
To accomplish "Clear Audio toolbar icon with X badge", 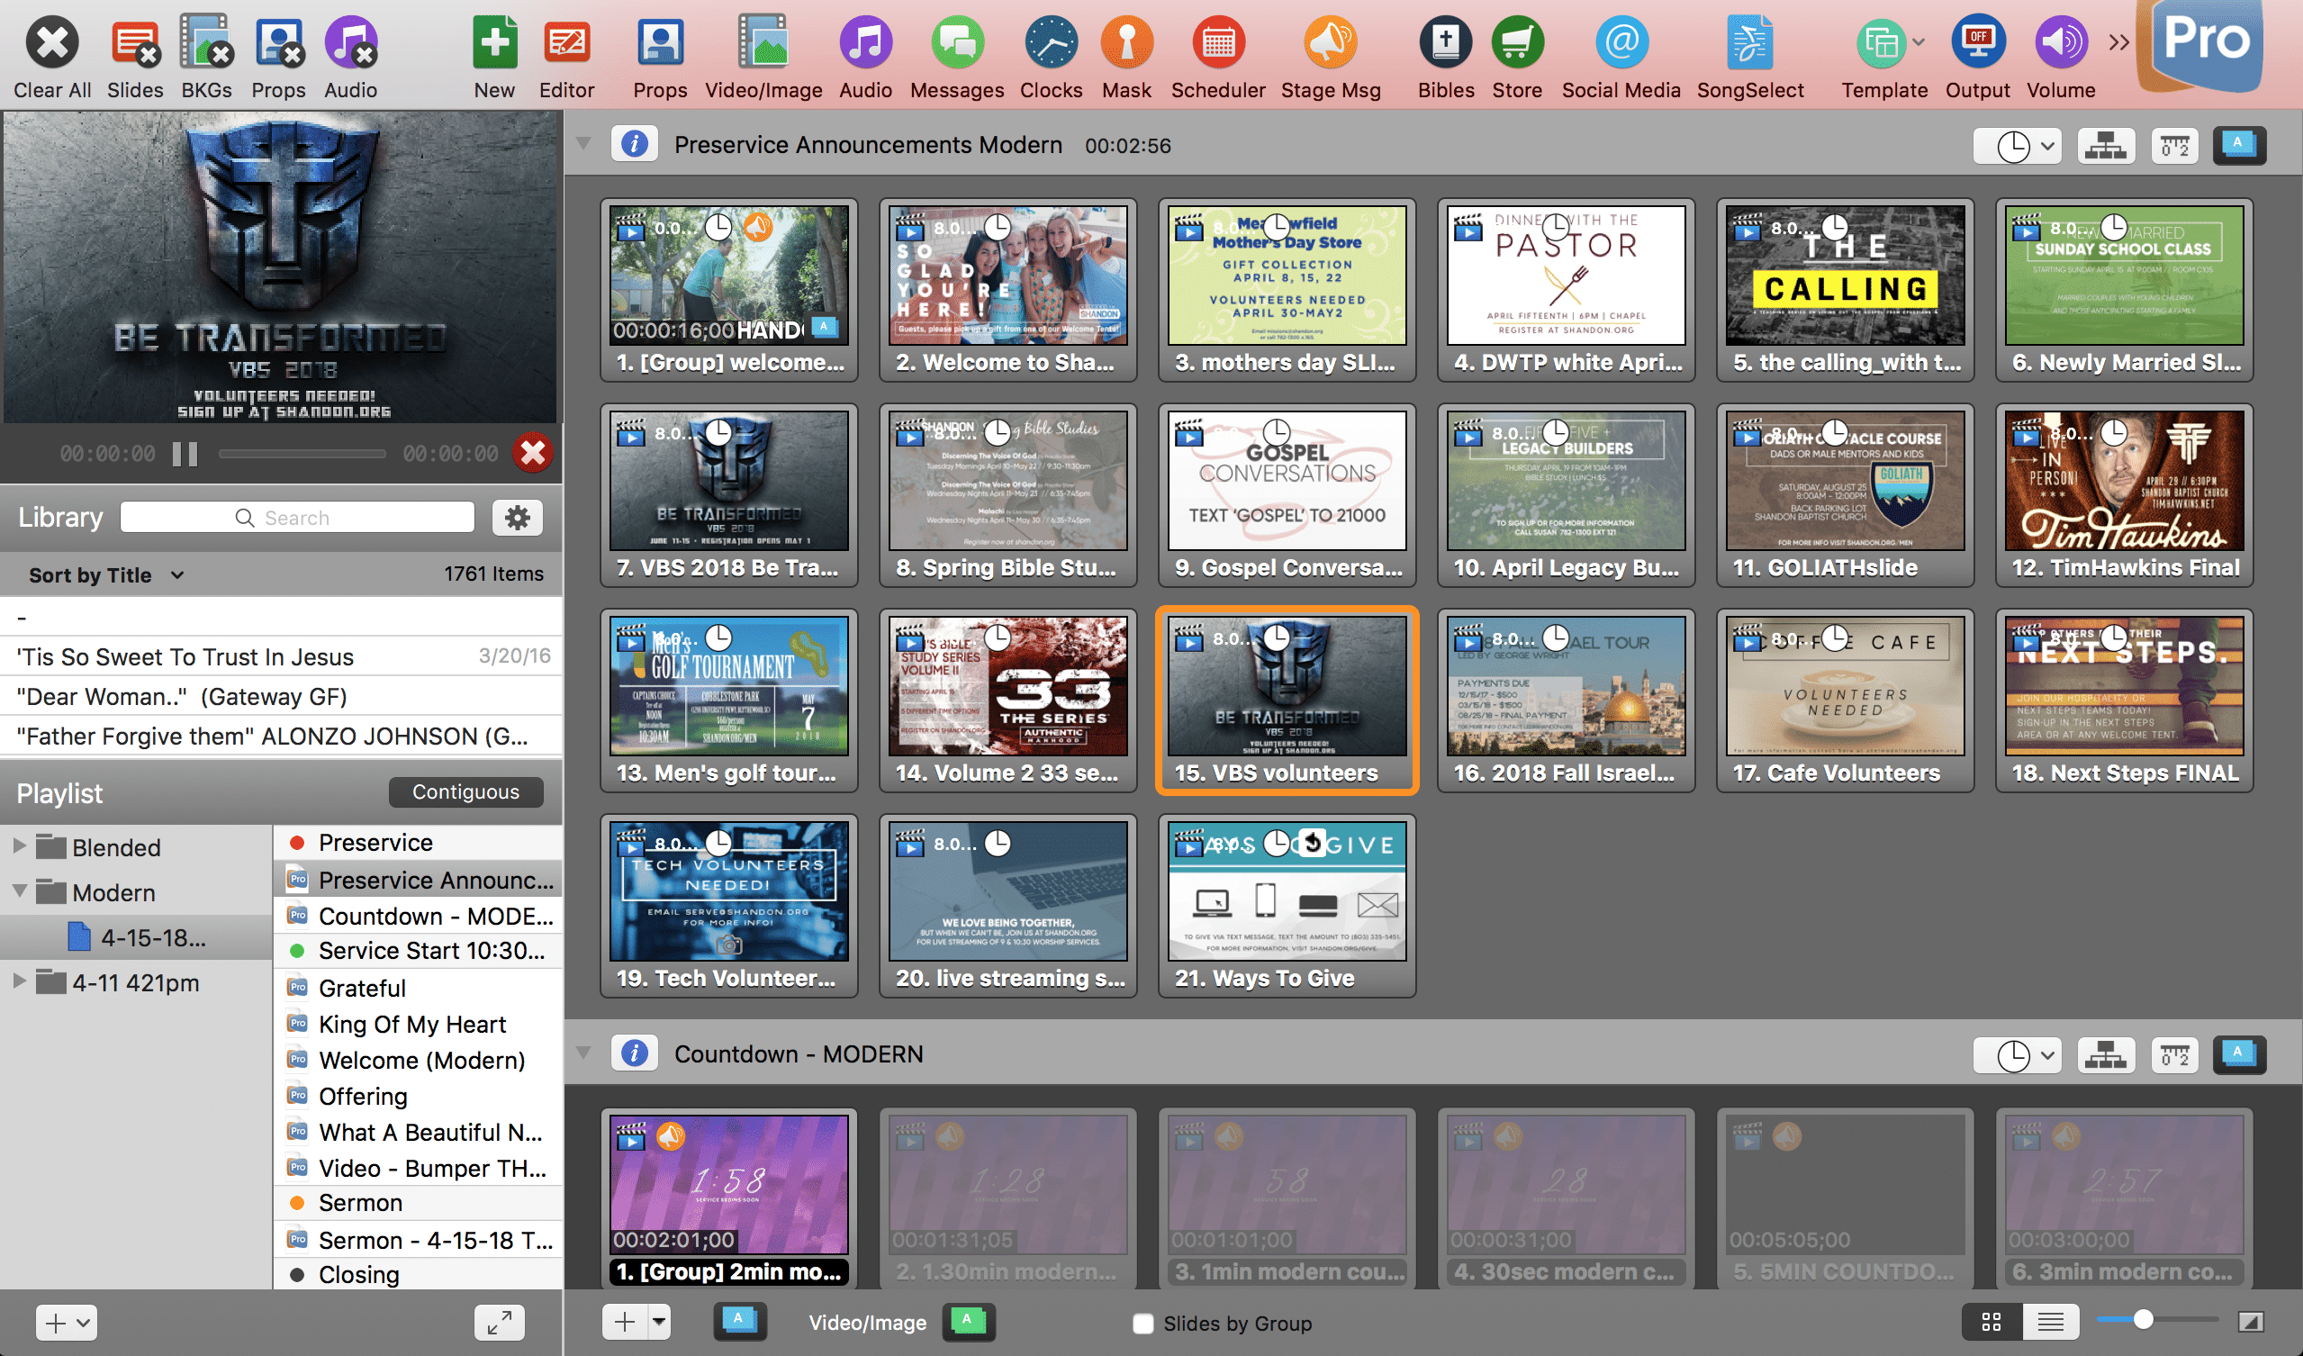I will [x=351, y=43].
